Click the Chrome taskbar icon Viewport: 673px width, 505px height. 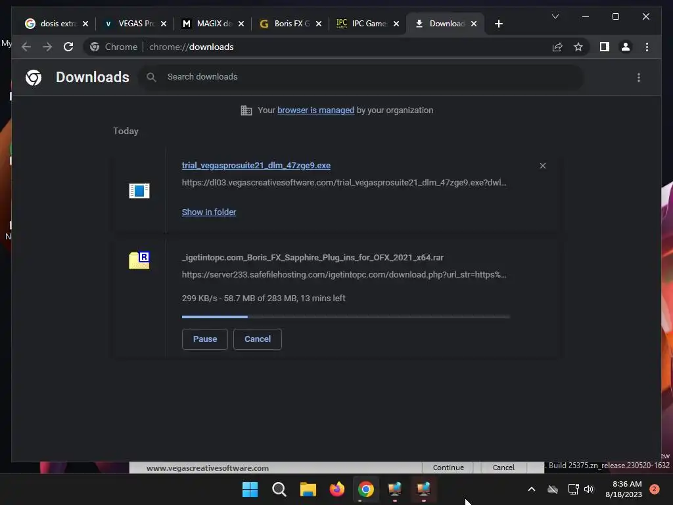(x=365, y=489)
